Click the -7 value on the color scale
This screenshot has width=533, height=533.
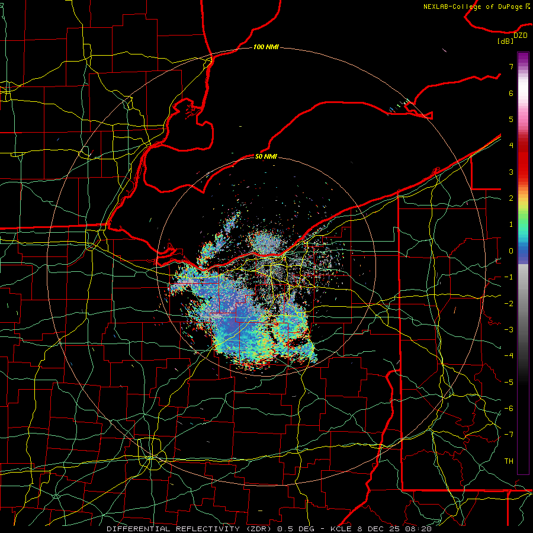click(x=509, y=435)
